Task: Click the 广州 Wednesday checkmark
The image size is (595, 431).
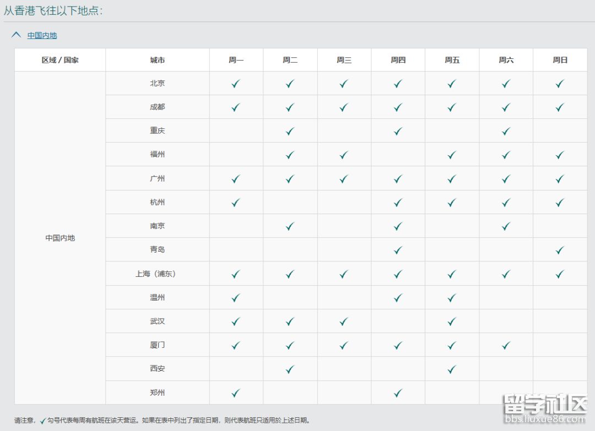Action: point(344,178)
